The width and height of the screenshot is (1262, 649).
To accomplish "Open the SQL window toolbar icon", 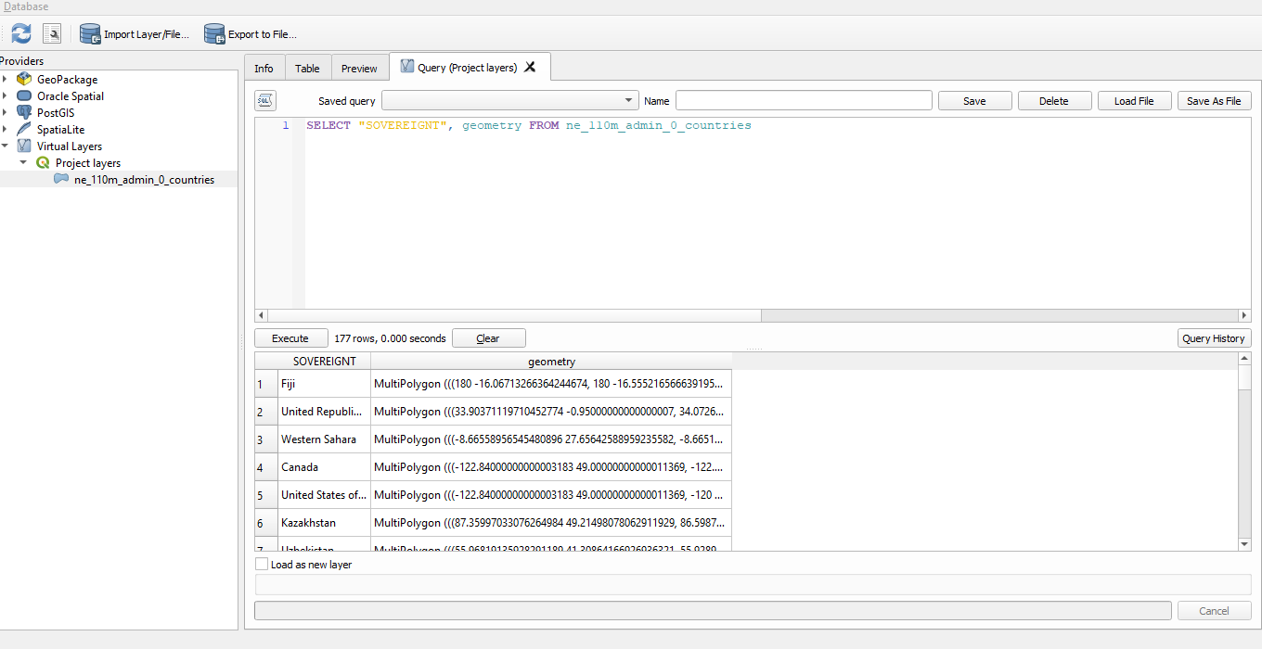I will pyautogui.click(x=51, y=33).
